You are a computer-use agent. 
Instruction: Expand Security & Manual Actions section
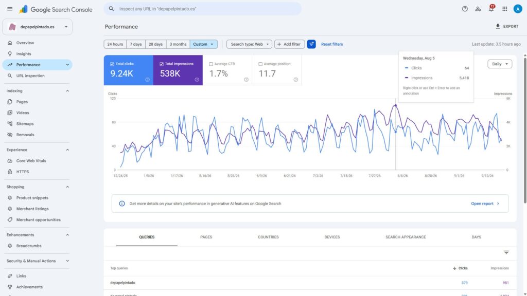tap(67, 261)
